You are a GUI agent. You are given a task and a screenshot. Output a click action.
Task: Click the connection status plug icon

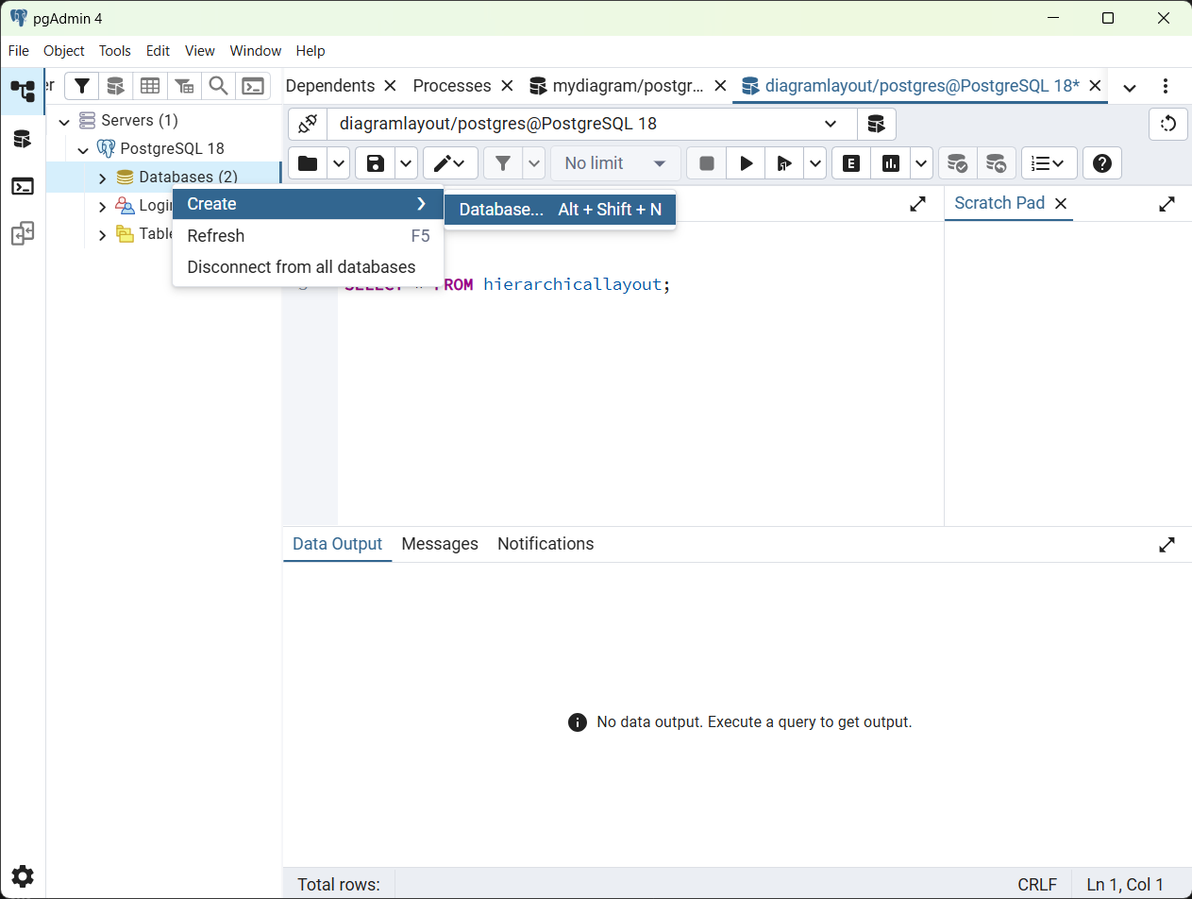click(308, 124)
